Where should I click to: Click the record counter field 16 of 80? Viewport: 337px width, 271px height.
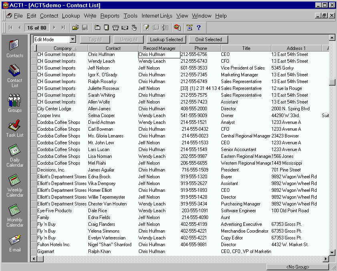[x=37, y=28]
